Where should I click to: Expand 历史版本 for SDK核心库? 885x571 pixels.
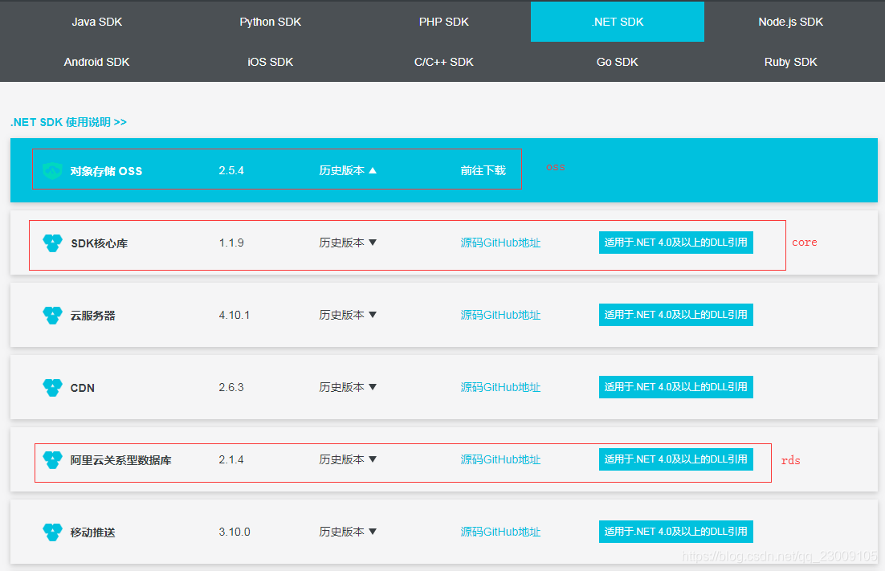click(x=348, y=243)
